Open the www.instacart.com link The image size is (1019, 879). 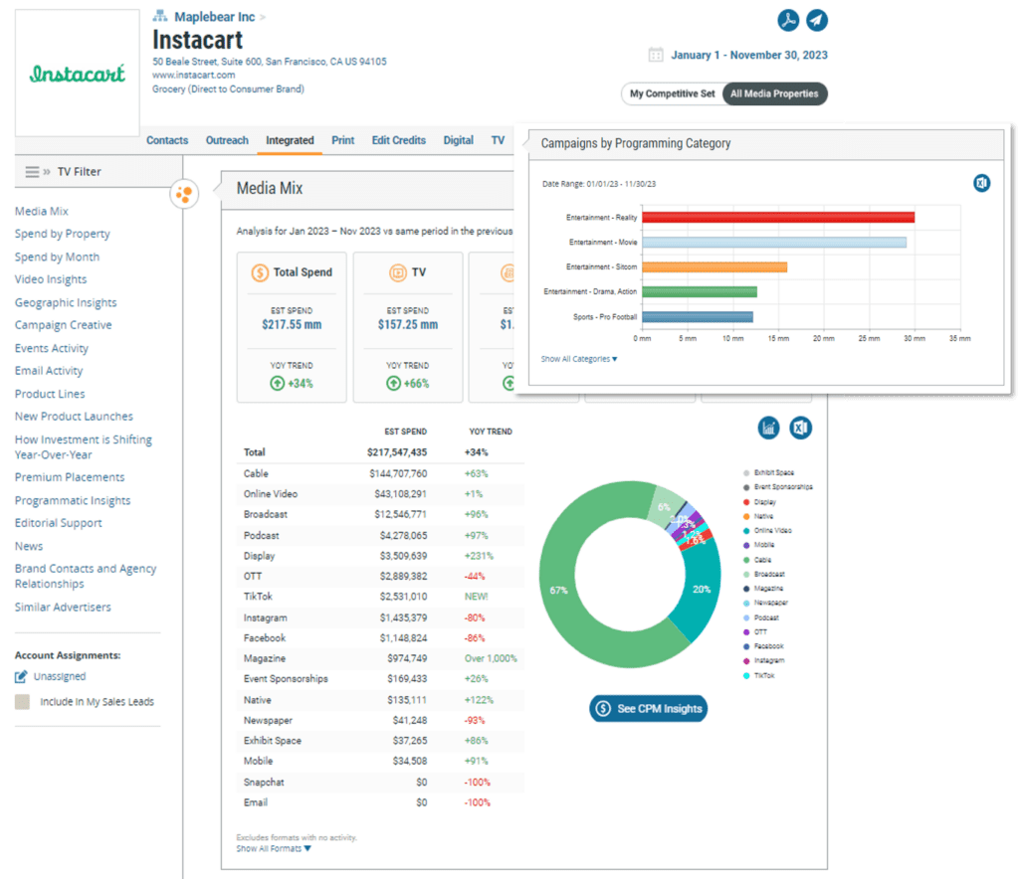point(194,75)
